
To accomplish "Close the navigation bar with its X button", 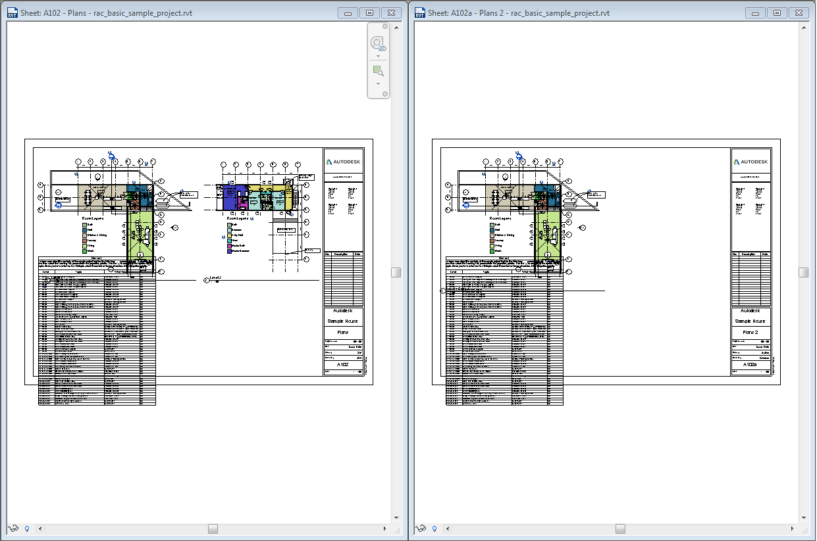I will pos(386,26).
